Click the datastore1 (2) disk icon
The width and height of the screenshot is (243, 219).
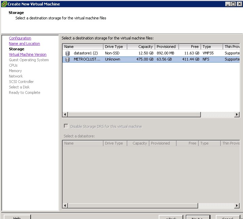(67, 53)
